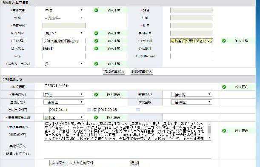Expand the 主体类别 dropdown showing 单位
260x167 pixels.
click(64, 10)
